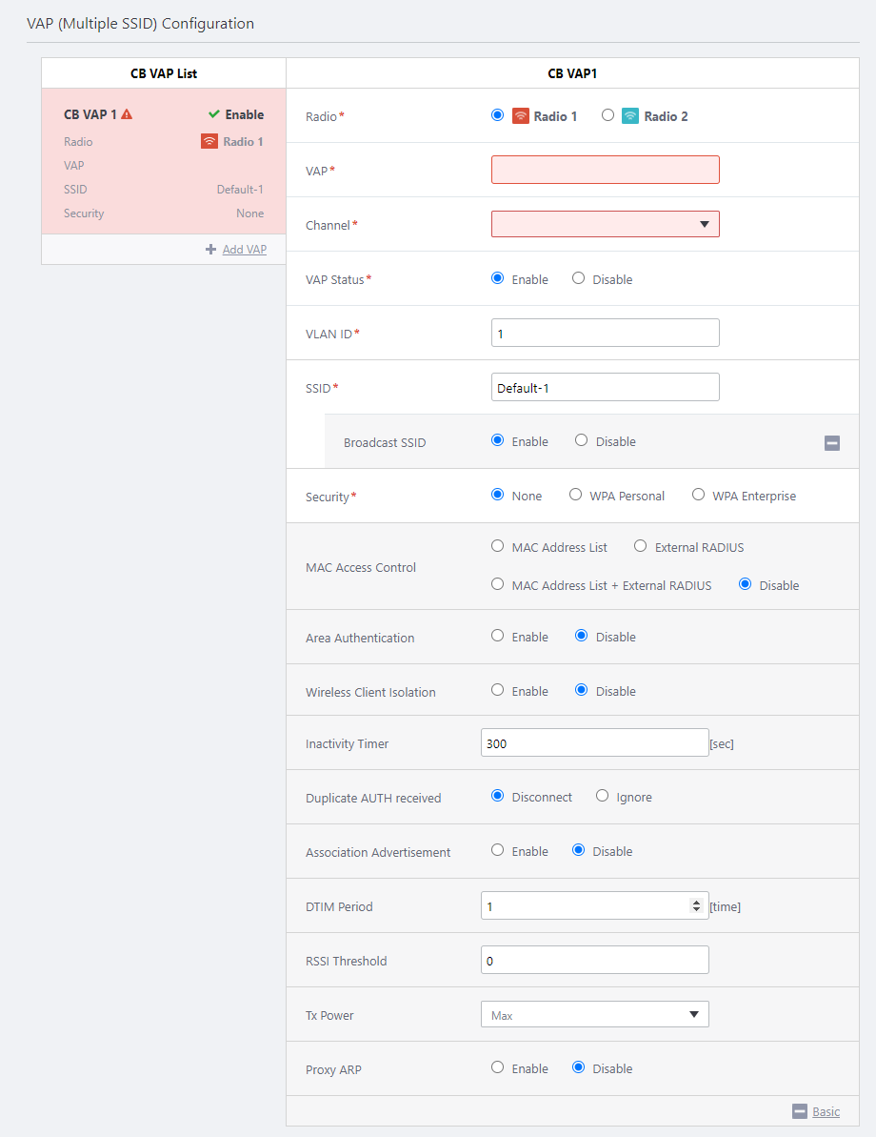
Task: Enable Wireless Client Isolation
Action: (497, 690)
